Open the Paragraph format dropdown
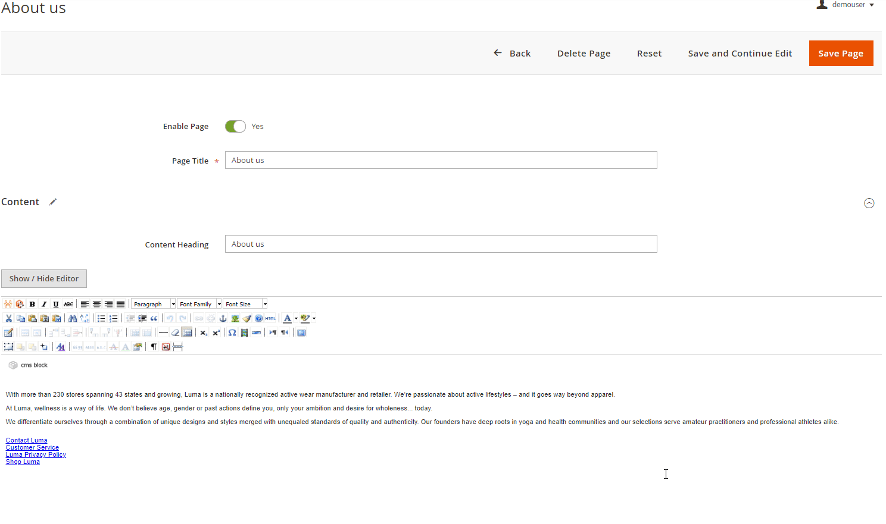 pos(154,304)
